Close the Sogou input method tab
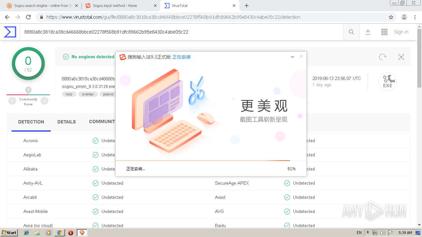422x237 pixels. click(x=155, y=6)
